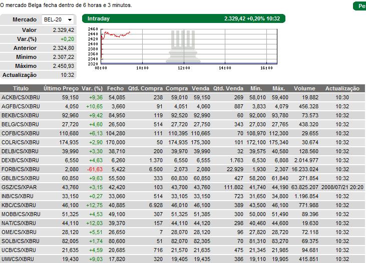Open the Mercado BEL-20 dropdown
Screen dimensions: 366x263
click(x=58, y=19)
